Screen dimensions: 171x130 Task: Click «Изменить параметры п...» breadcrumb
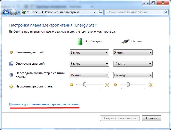coord(63,12)
